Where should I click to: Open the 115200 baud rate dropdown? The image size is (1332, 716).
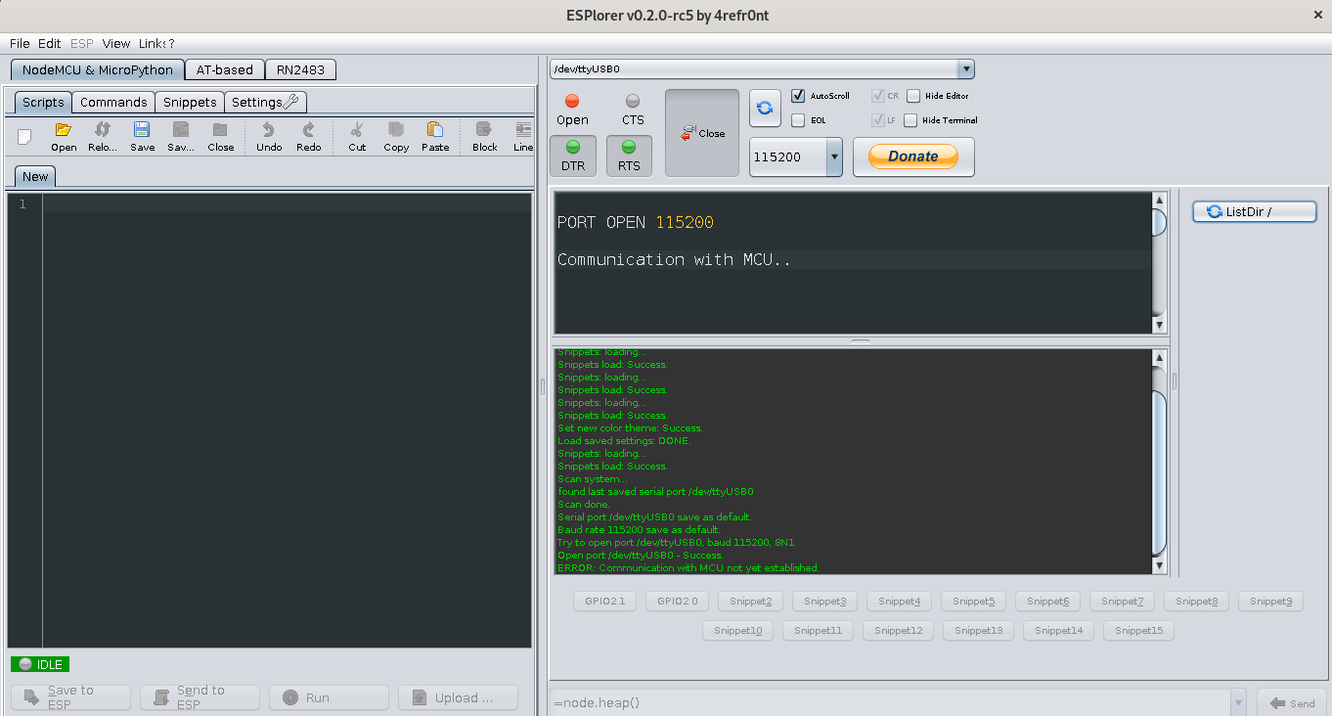click(833, 157)
